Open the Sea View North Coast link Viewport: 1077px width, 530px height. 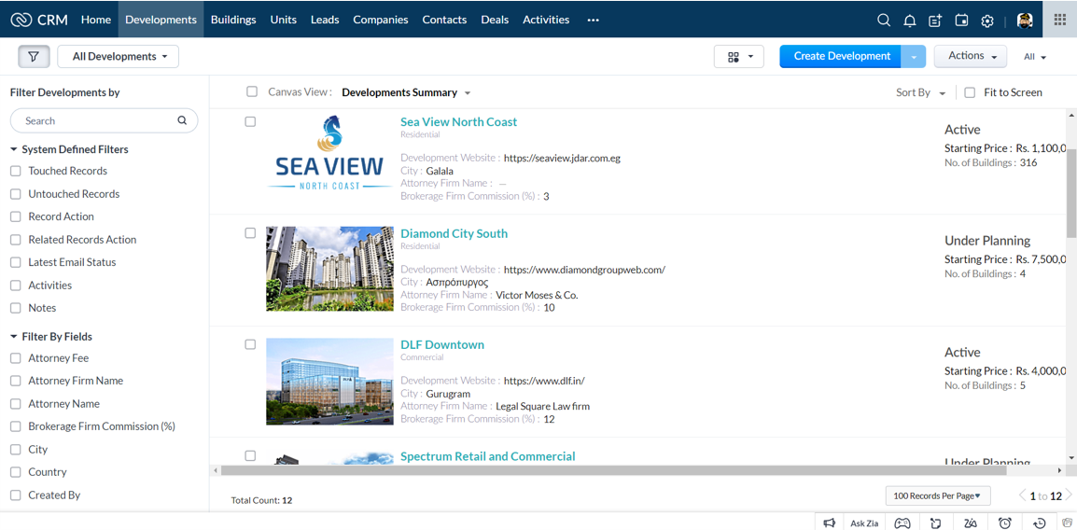coord(458,121)
